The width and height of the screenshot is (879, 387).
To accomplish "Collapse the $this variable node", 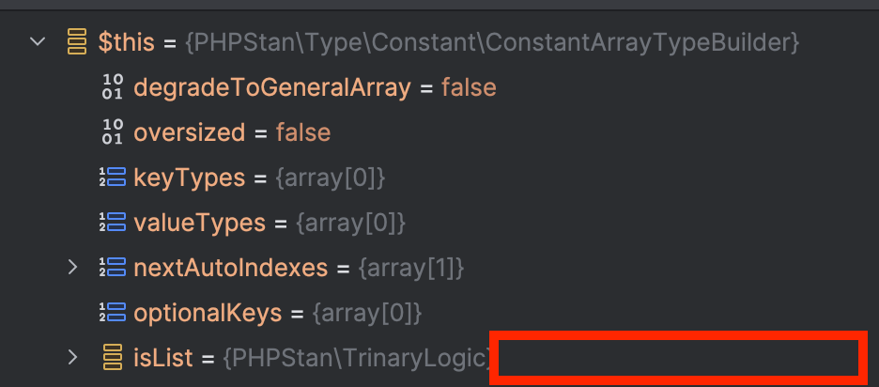I will 38,41.
